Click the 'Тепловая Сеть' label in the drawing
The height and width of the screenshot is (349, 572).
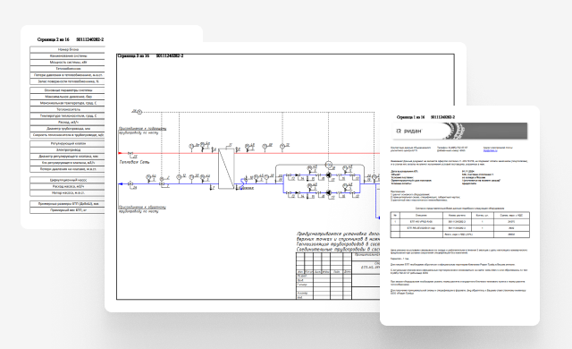(x=135, y=162)
